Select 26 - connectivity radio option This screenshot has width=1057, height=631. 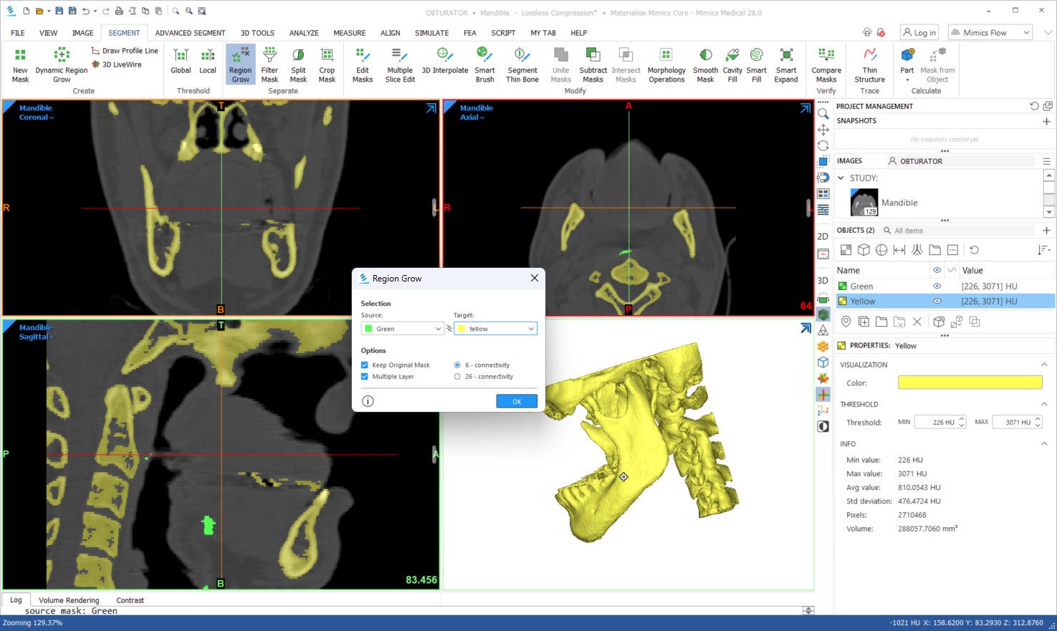tap(457, 377)
